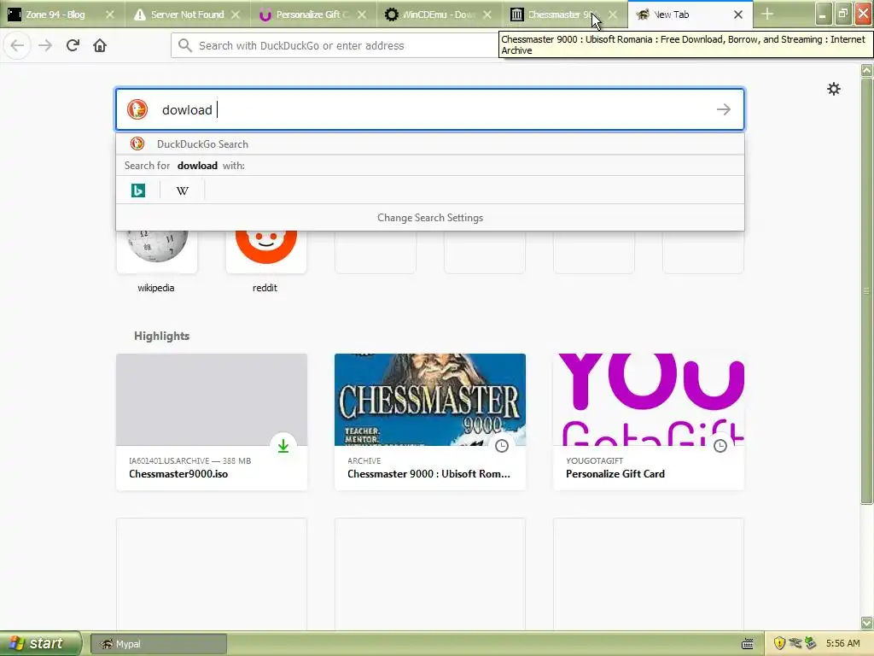Click the safely remove hardware tray icon
This screenshot has height=656, width=874.
click(x=810, y=644)
